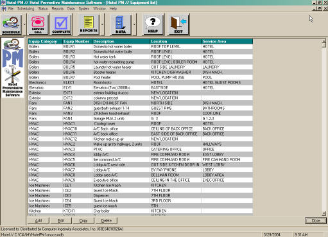Click the scrollbar down arrow
Image resolution: width=328 pixels, height=237 pixels.
tap(324, 213)
